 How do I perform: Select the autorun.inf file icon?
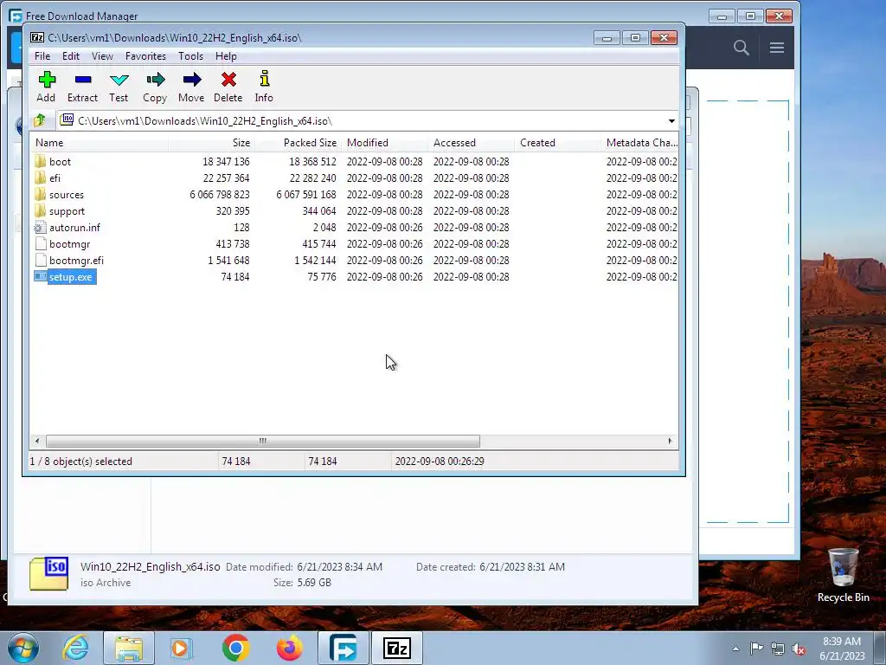click(40, 228)
